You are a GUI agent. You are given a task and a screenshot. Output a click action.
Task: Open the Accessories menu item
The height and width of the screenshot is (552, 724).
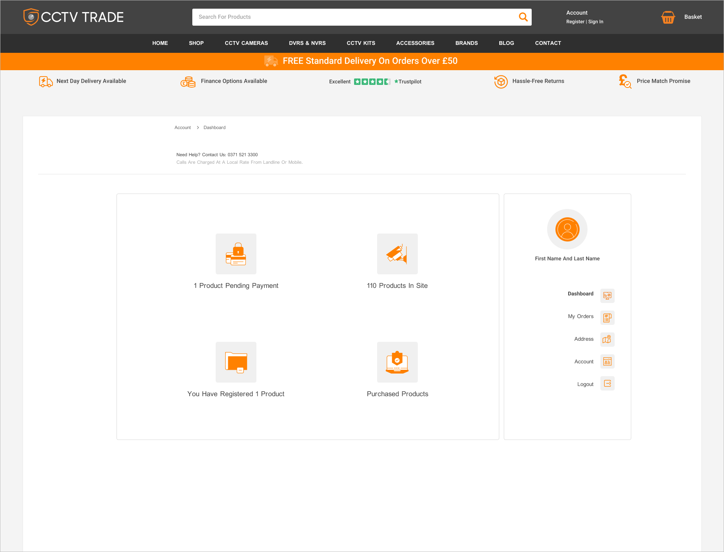click(x=415, y=43)
